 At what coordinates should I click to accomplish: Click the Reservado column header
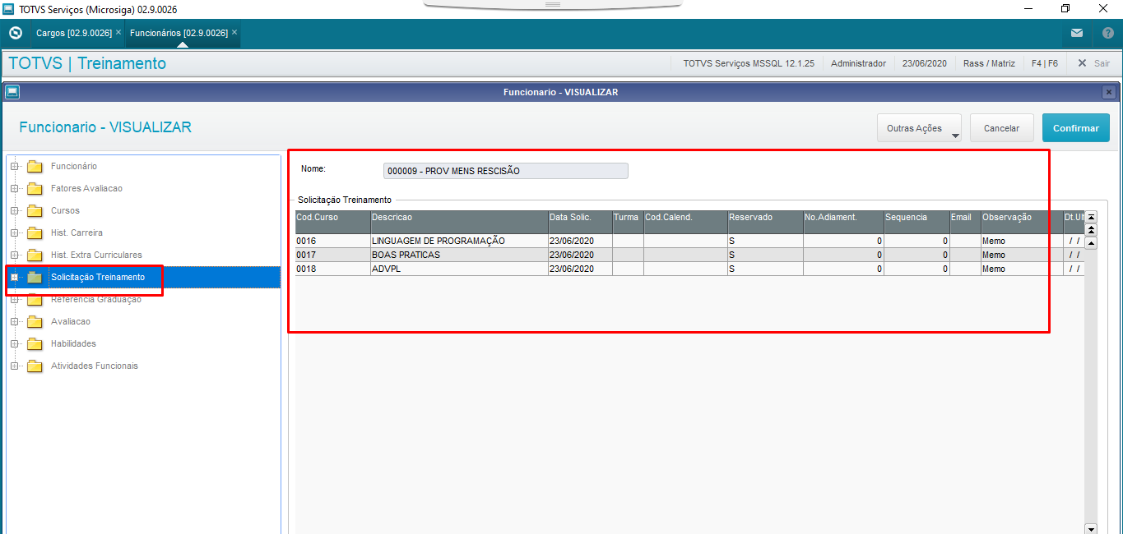click(766, 222)
